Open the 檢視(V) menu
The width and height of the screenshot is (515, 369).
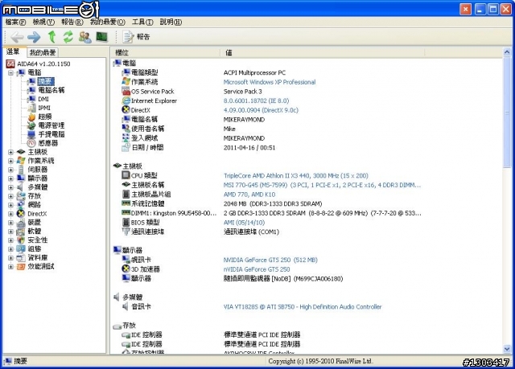coord(43,22)
